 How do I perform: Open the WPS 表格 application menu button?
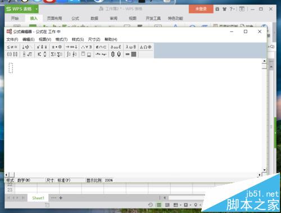pos(21,9)
